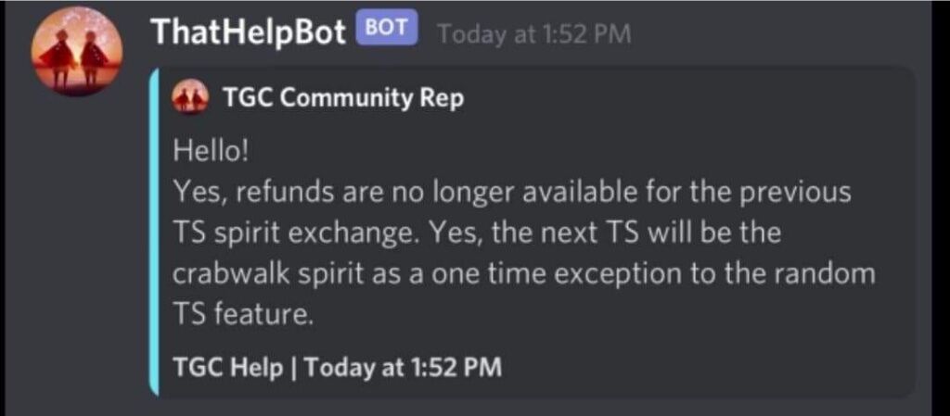The width and height of the screenshot is (950, 416).
Task: Open ThatHelpBot's round profile avatar
Action: coord(76,52)
